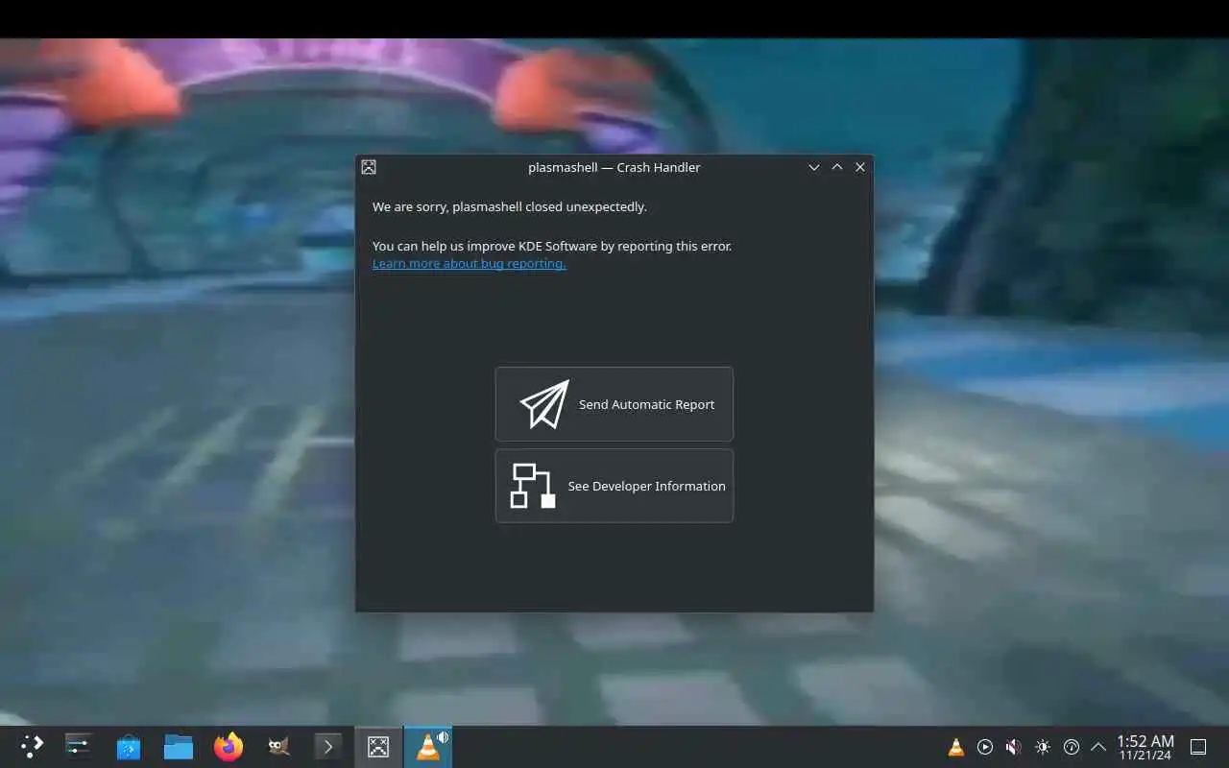Open brightness and color tray applet
Screen dimensions: 1229x768
1043,747
